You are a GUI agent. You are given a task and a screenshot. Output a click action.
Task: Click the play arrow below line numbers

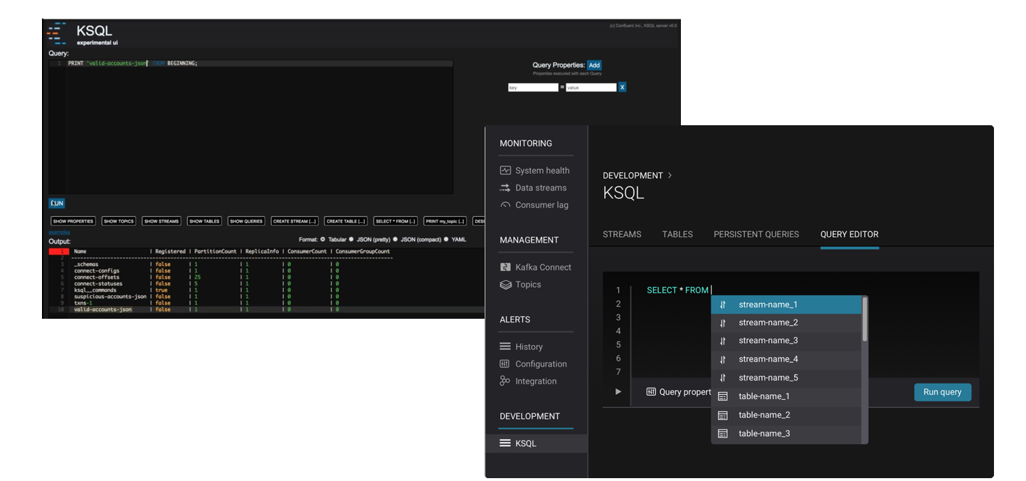618,392
